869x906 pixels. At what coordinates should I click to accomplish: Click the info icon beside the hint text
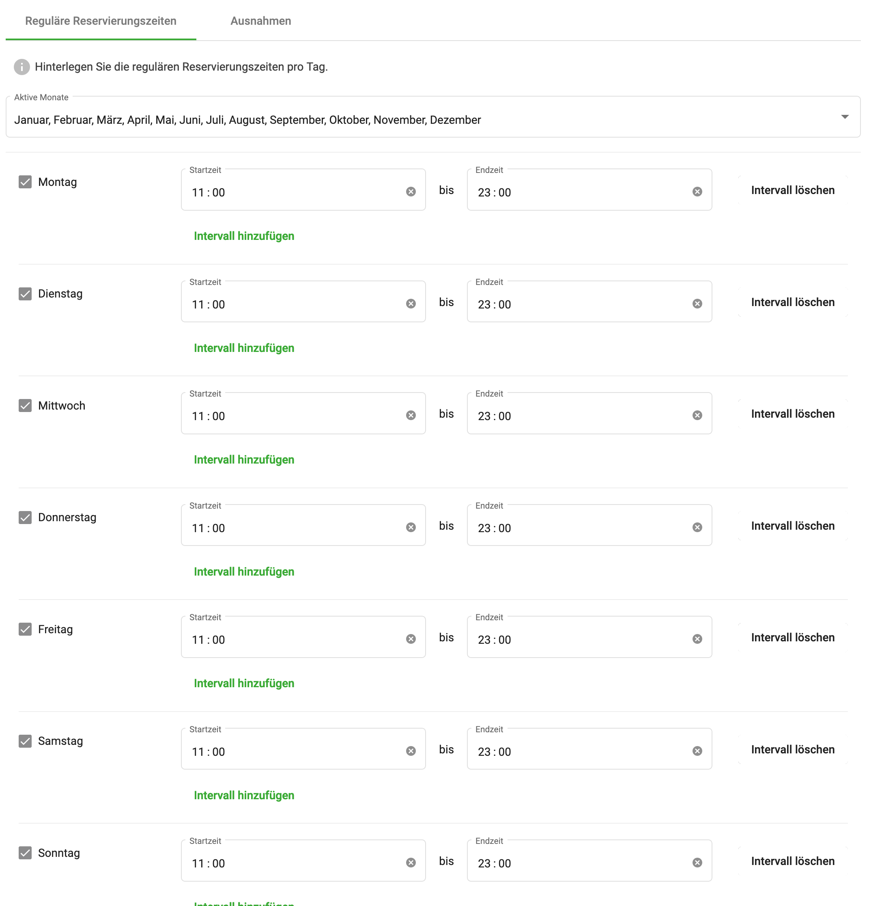point(22,67)
